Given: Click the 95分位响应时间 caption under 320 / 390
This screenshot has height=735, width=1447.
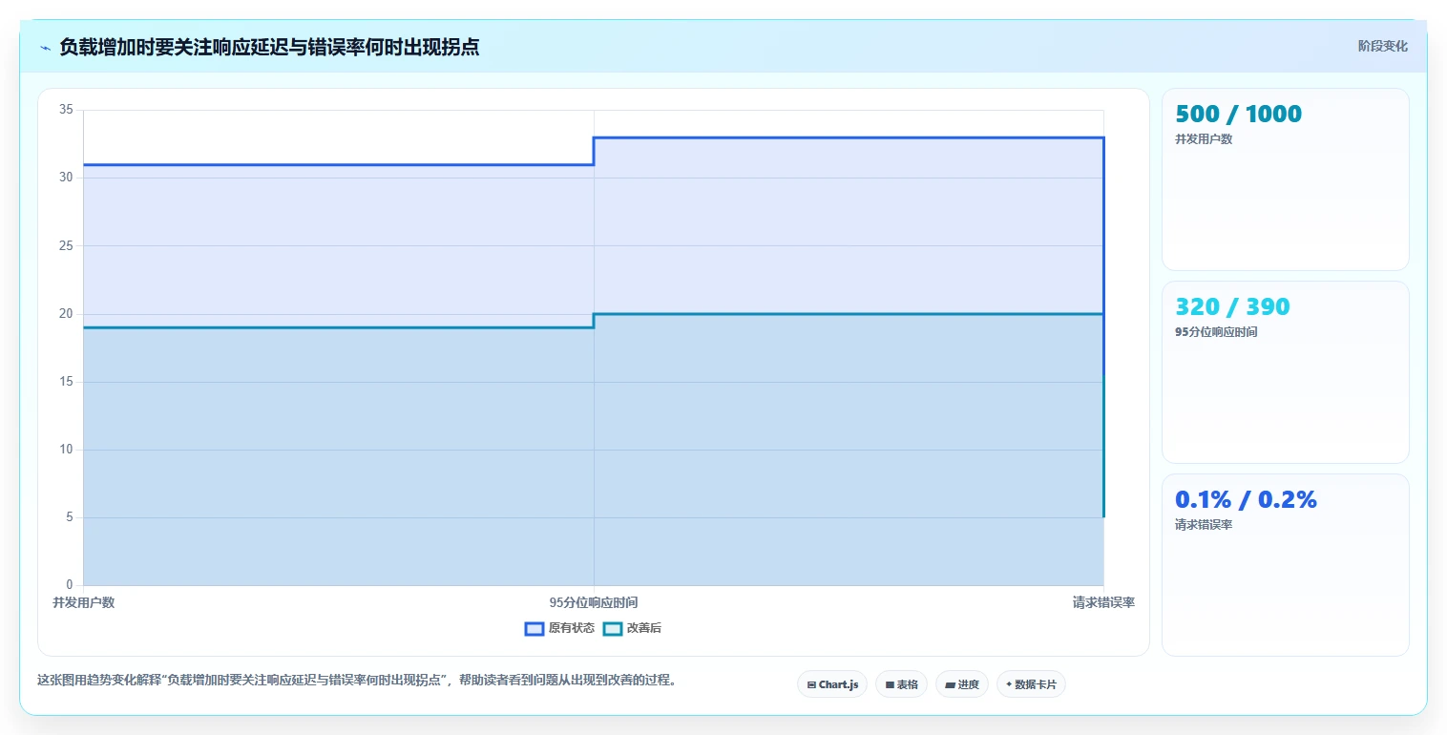Looking at the screenshot, I should pyautogui.click(x=1216, y=332).
